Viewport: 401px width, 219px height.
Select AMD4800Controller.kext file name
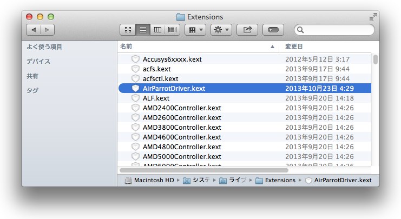182,147
